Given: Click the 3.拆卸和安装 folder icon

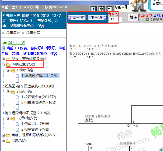Looking at the screenshot, I should click(x=13, y=118).
